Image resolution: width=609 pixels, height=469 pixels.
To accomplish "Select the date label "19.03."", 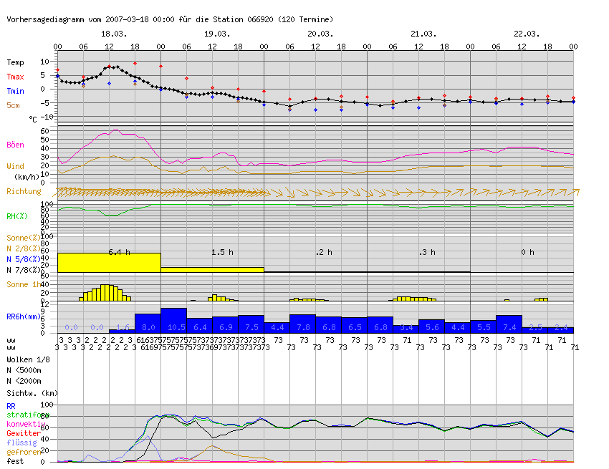I will tap(217, 34).
